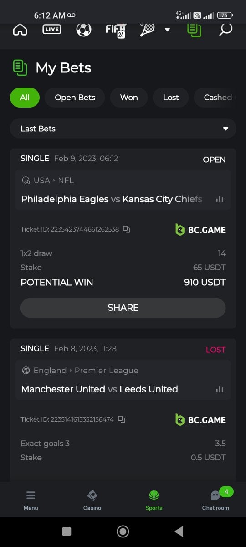This screenshot has width=246, height=547.
Task: View stats for Manchester United vs Leeds
Action: tap(220, 389)
